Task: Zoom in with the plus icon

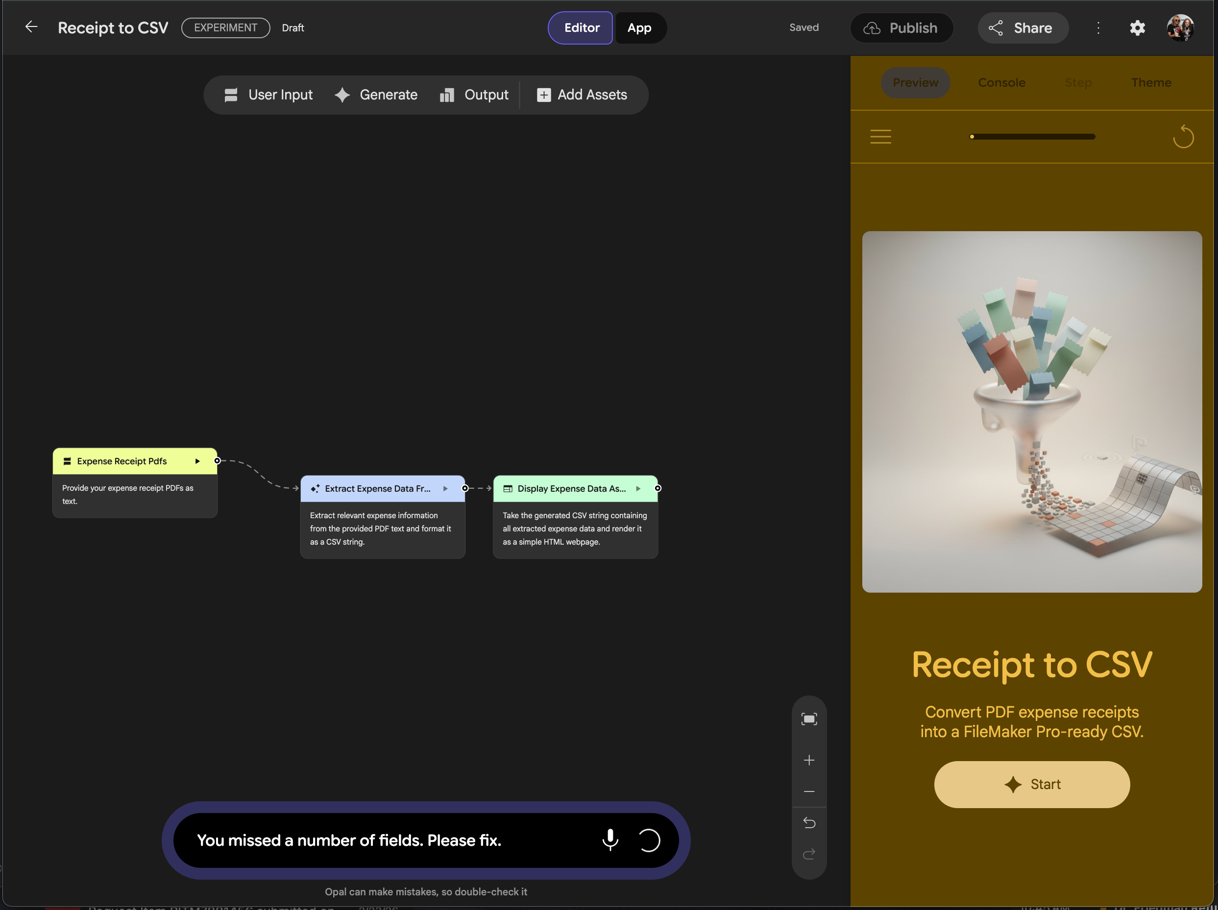Action: point(809,760)
